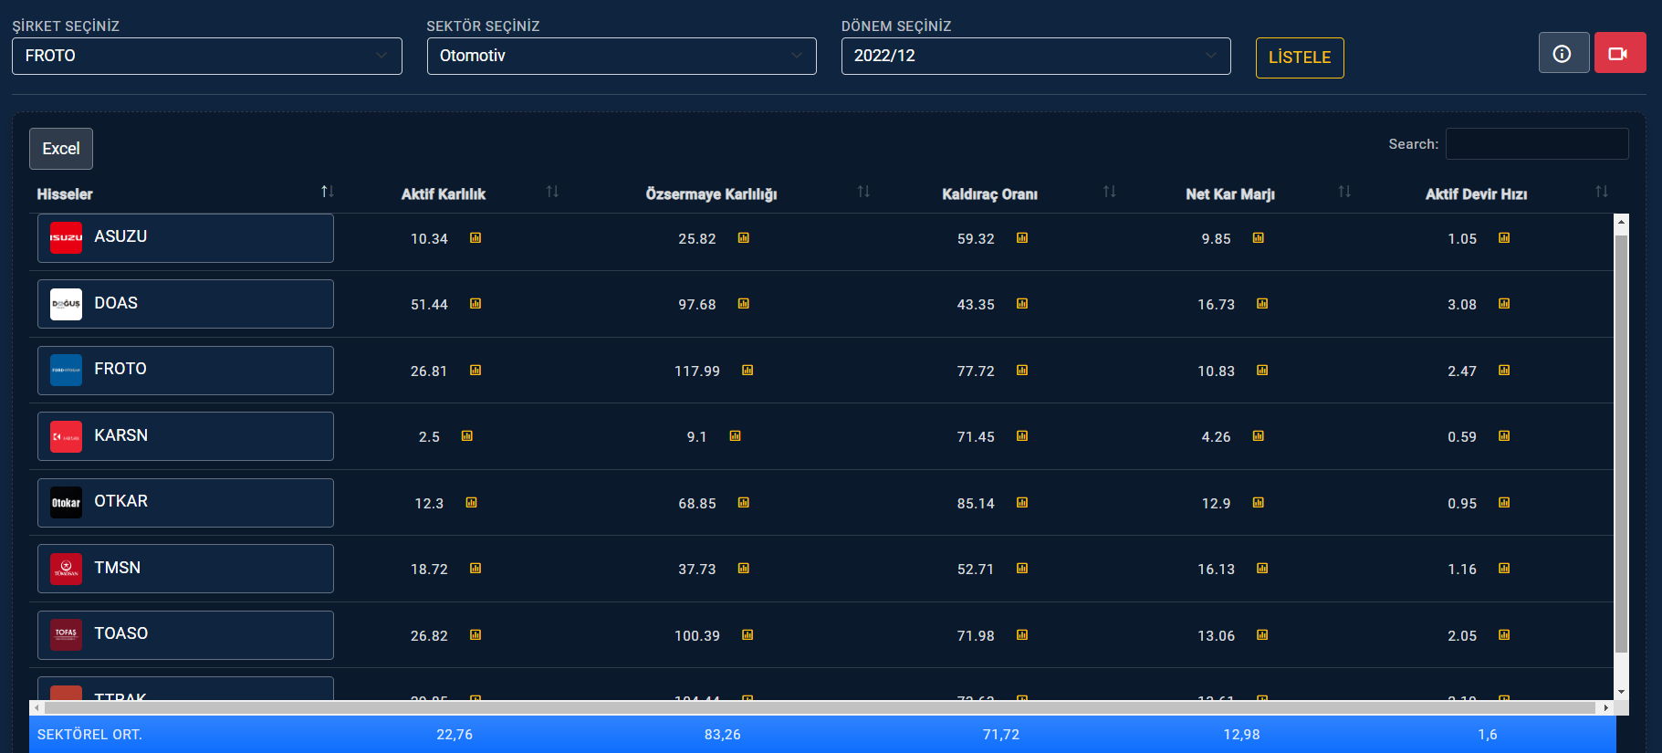The width and height of the screenshot is (1662, 753).
Task: Open chart icon beside ASUZU Aktif Karlılık 10.34
Action: click(x=476, y=238)
